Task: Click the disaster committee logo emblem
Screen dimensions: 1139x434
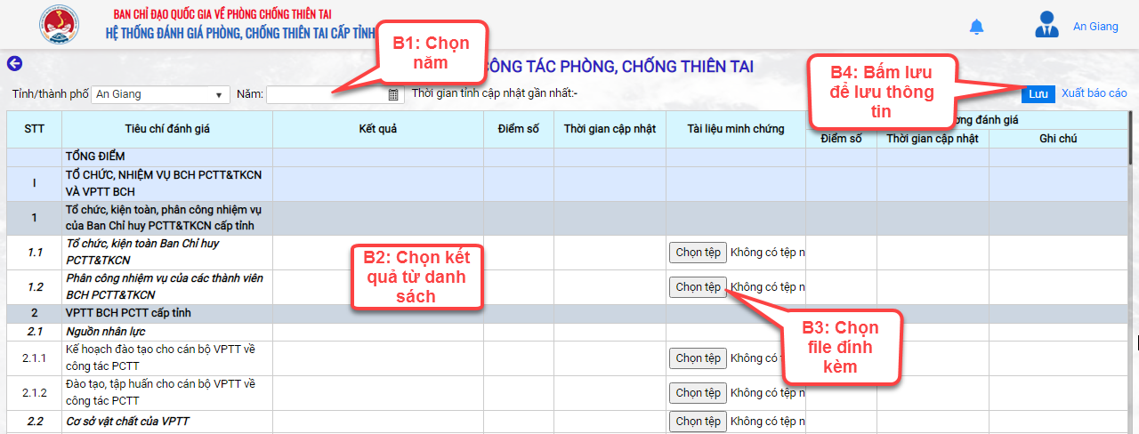Action: [x=60, y=24]
